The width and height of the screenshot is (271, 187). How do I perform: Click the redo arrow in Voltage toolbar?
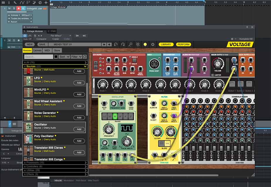[x=123, y=44]
